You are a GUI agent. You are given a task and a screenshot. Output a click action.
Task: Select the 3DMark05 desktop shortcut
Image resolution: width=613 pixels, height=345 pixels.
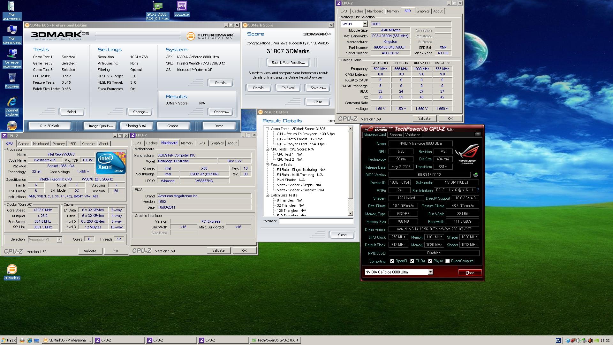(12, 272)
